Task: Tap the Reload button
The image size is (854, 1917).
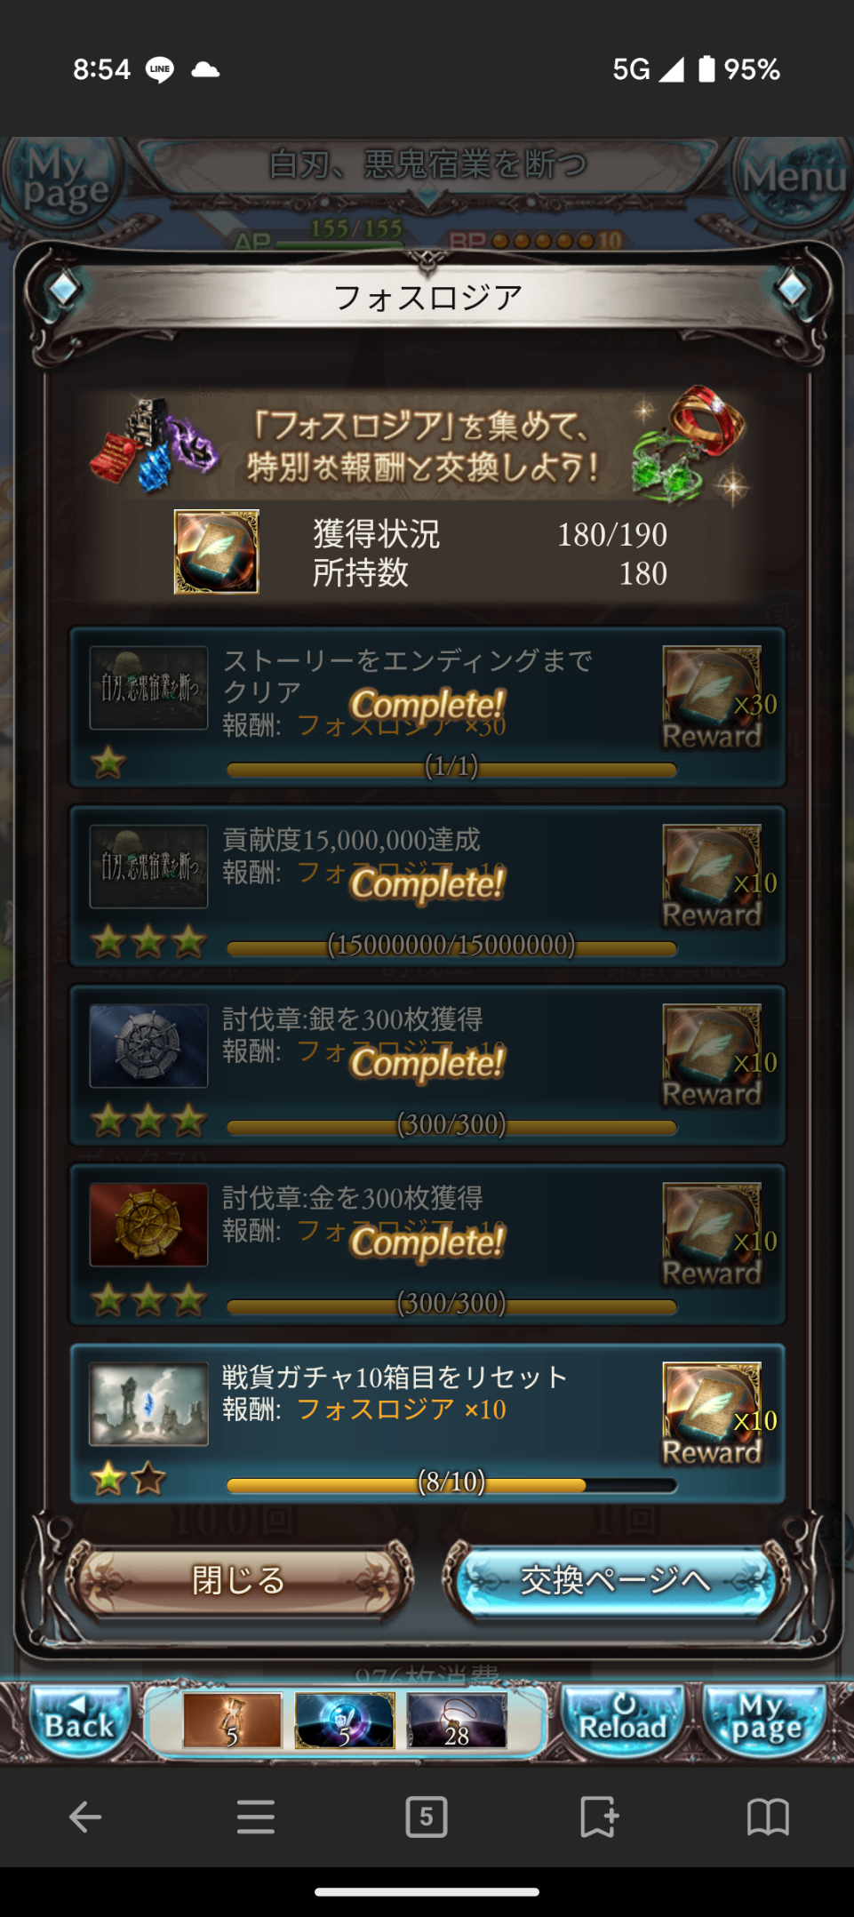Action: (622, 1721)
